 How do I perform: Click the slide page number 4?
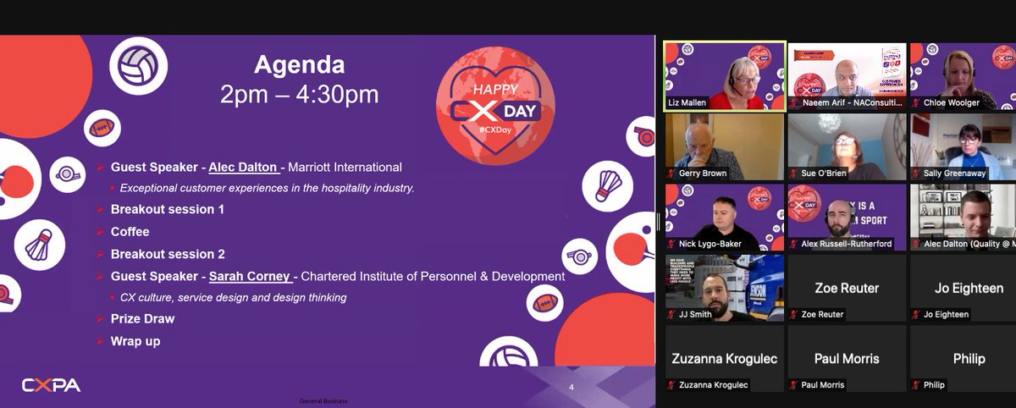click(x=571, y=387)
